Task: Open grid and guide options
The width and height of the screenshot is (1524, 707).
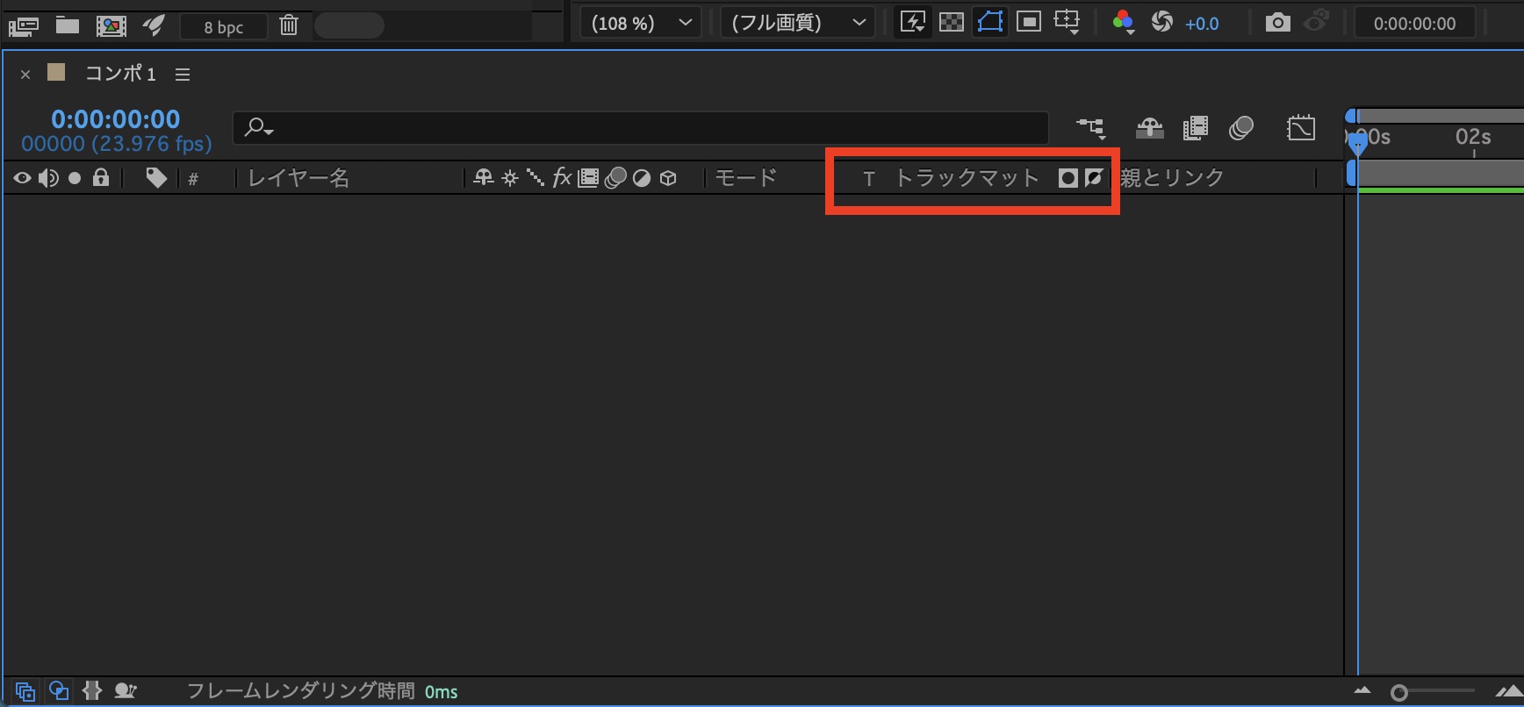Action: point(1068,23)
